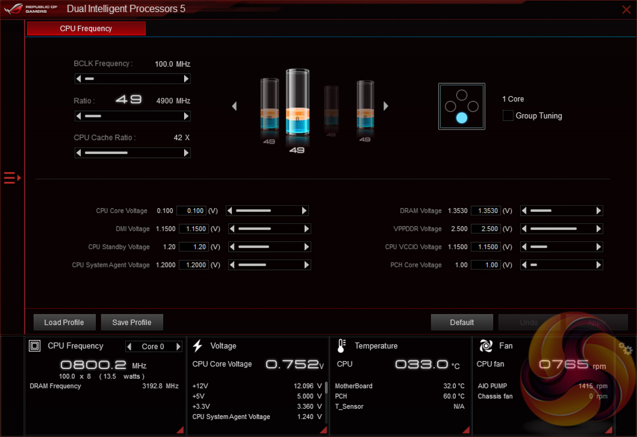The height and width of the screenshot is (437, 637).
Task: Click the fan settings gear icon
Action: [625, 348]
